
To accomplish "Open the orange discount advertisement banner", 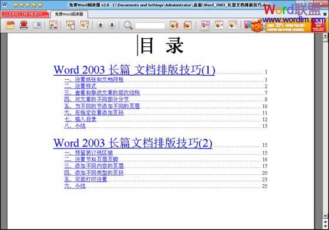I will [288, 27].
